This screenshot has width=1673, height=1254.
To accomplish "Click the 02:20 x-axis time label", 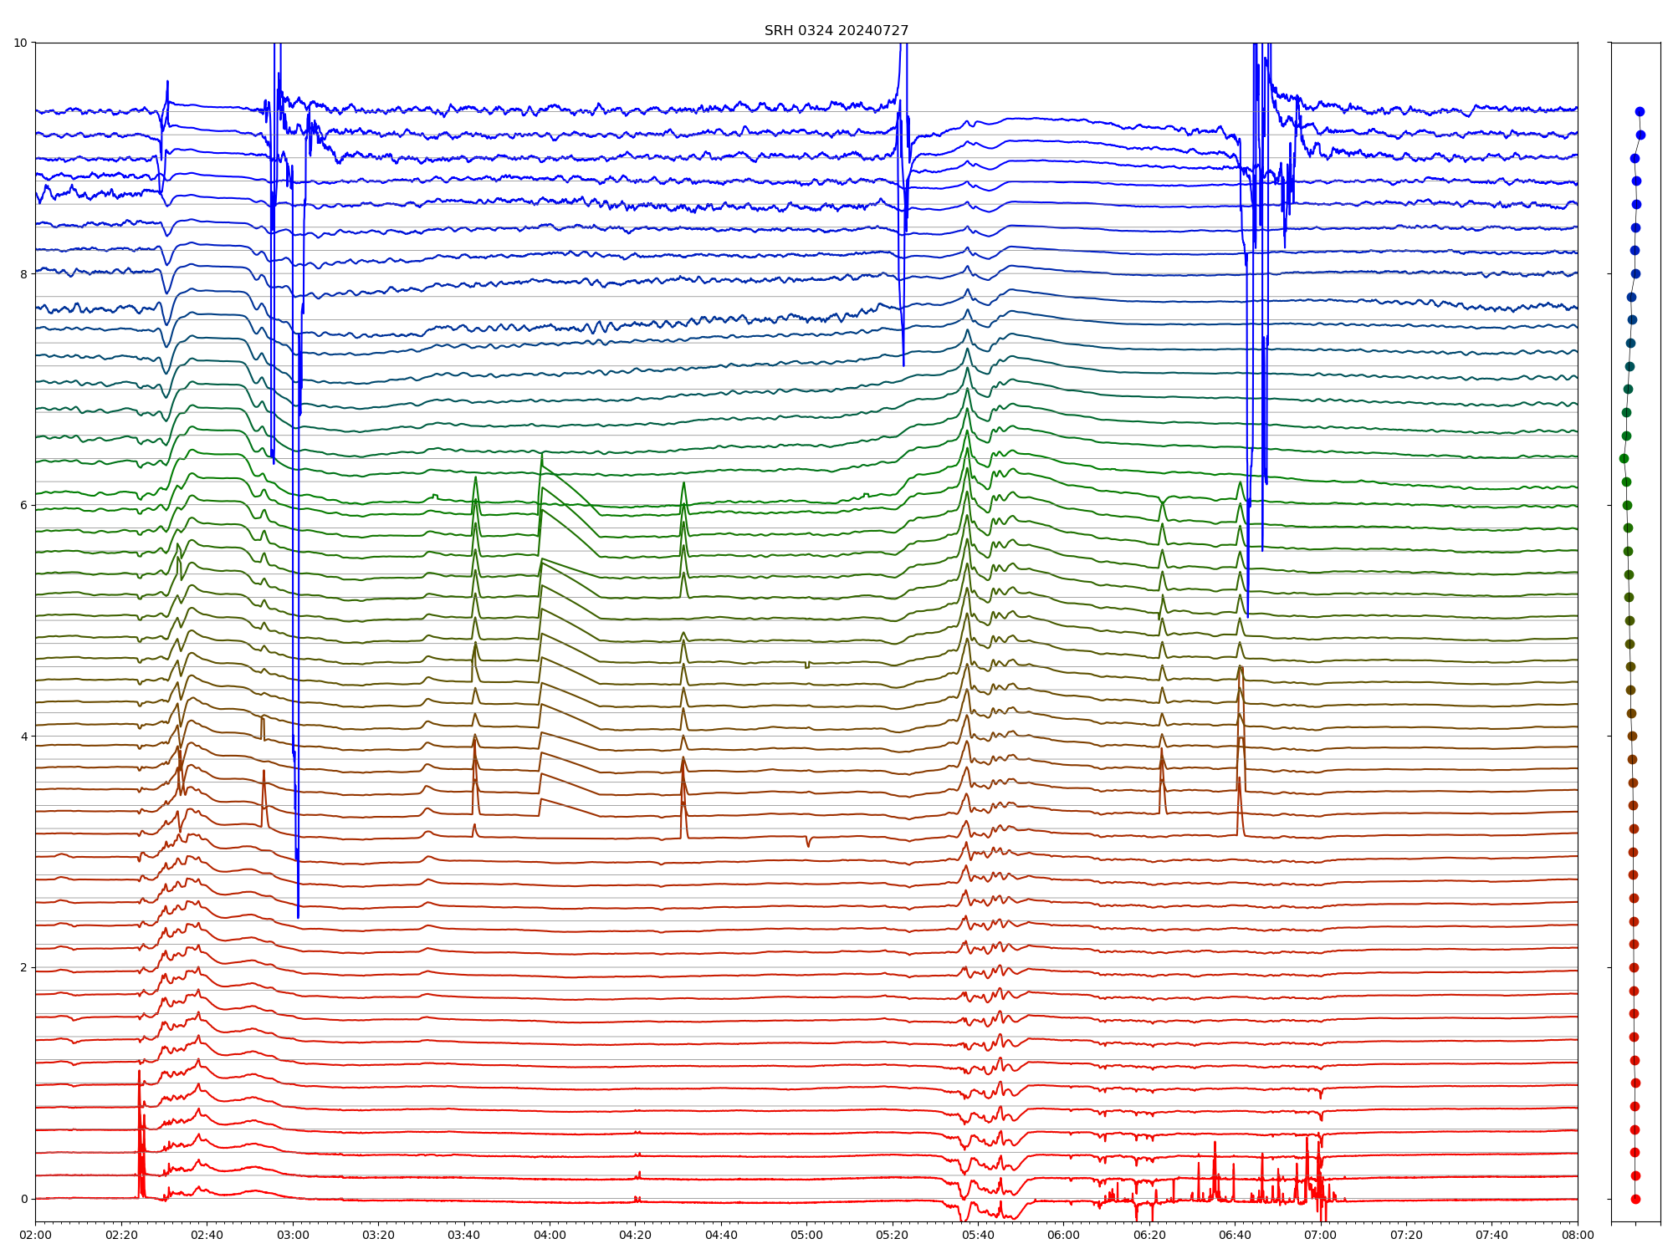I will [x=121, y=1235].
